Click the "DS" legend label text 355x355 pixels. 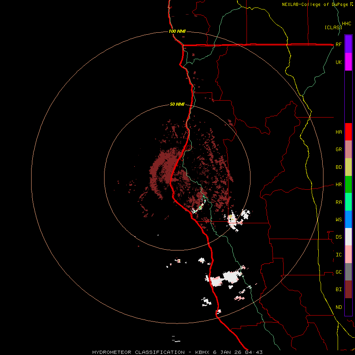(x=338, y=237)
